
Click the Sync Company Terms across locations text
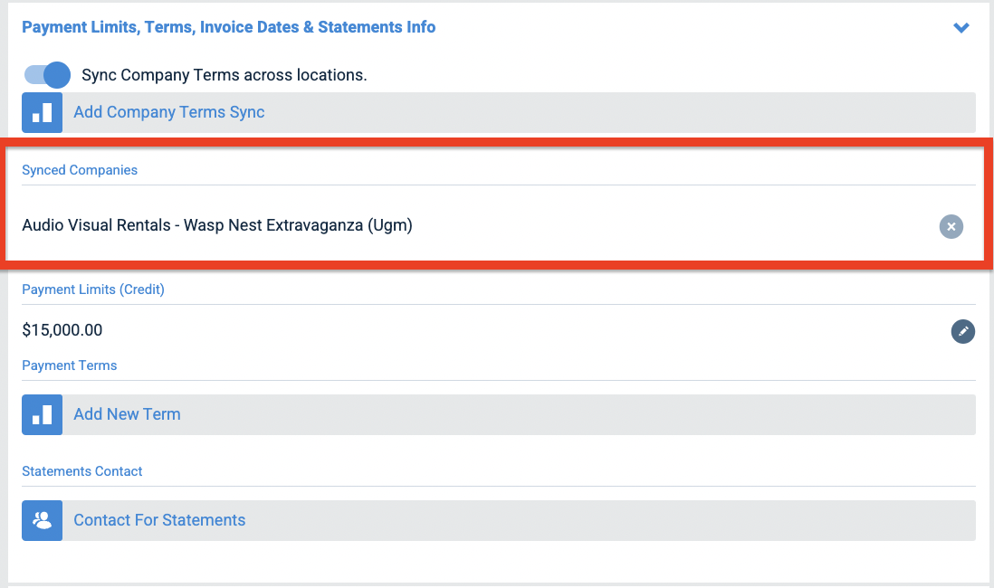(x=225, y=75)
